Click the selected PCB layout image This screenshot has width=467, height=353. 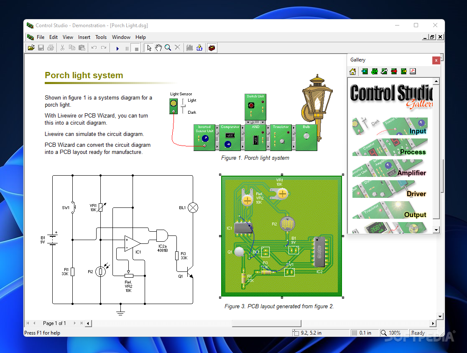tap(281, 236)
